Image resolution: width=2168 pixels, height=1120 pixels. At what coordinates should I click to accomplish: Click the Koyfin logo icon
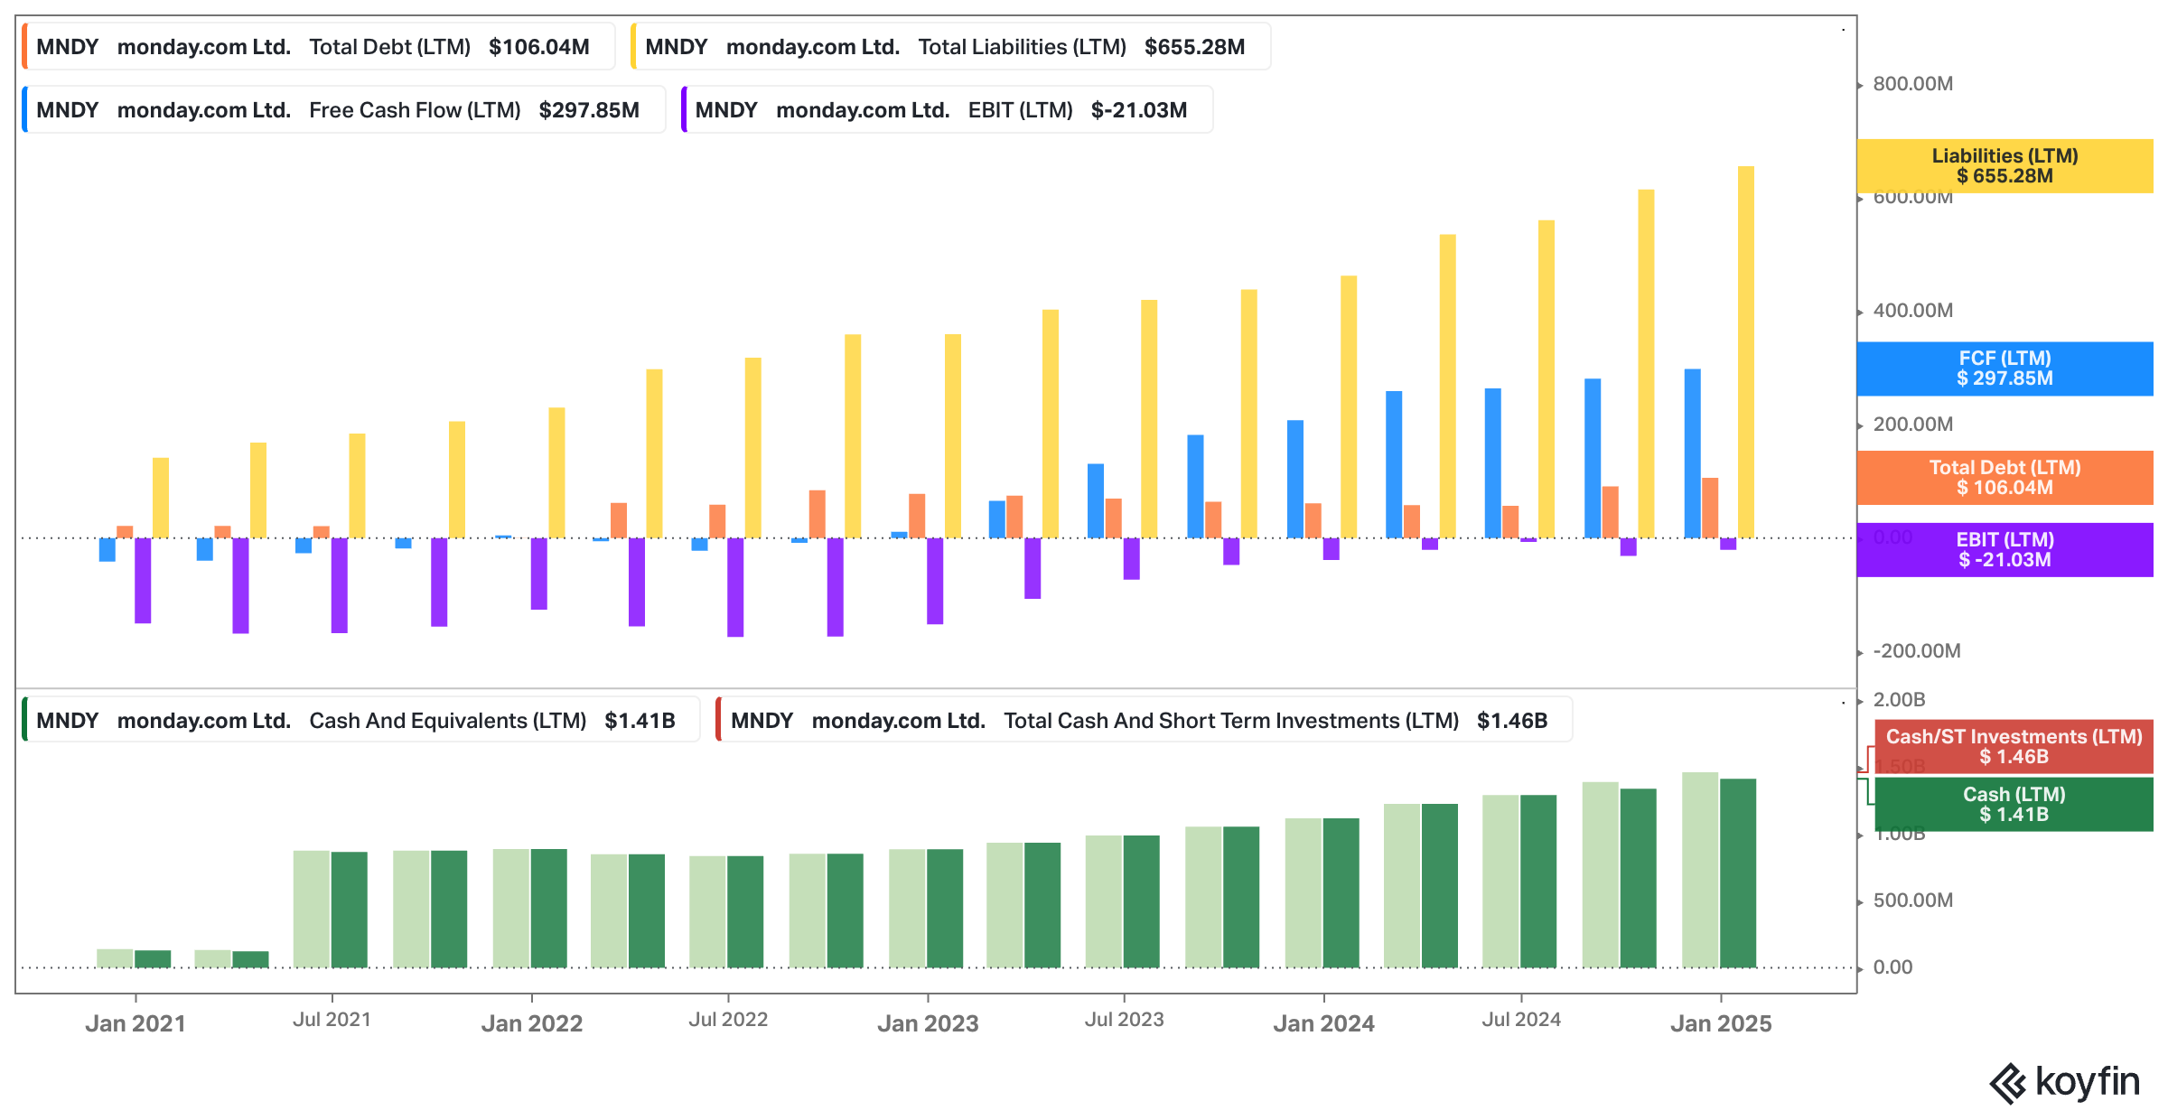click(2007, 1083)
